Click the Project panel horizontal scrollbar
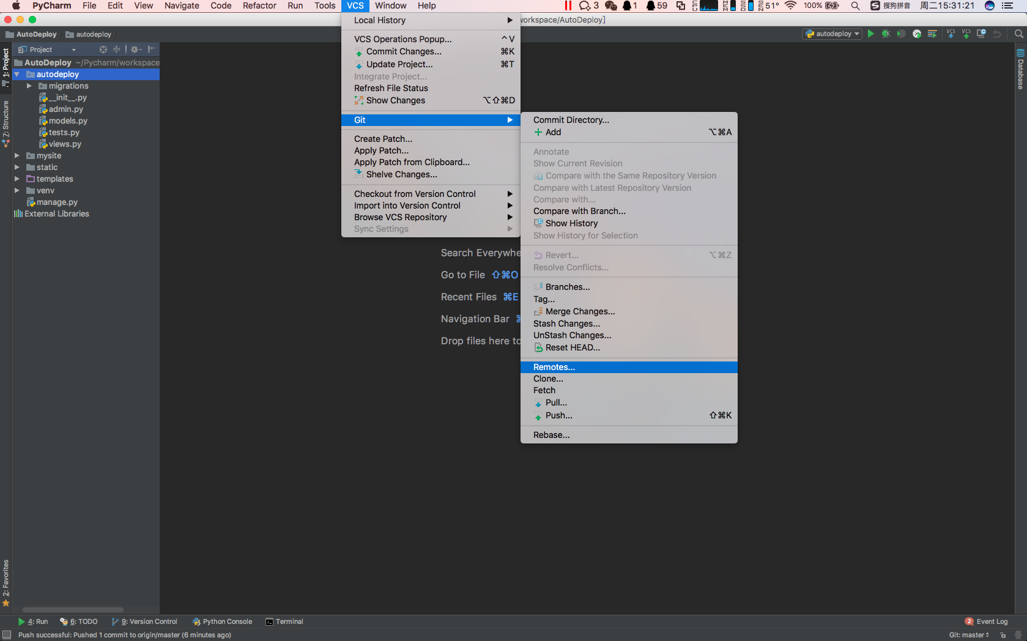Viewport: 1027px width, 641px height. [73, 610]
